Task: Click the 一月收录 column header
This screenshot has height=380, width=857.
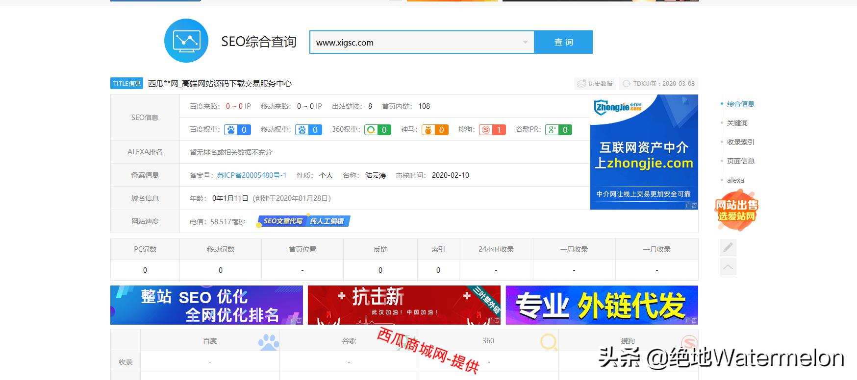Action: 657,249
